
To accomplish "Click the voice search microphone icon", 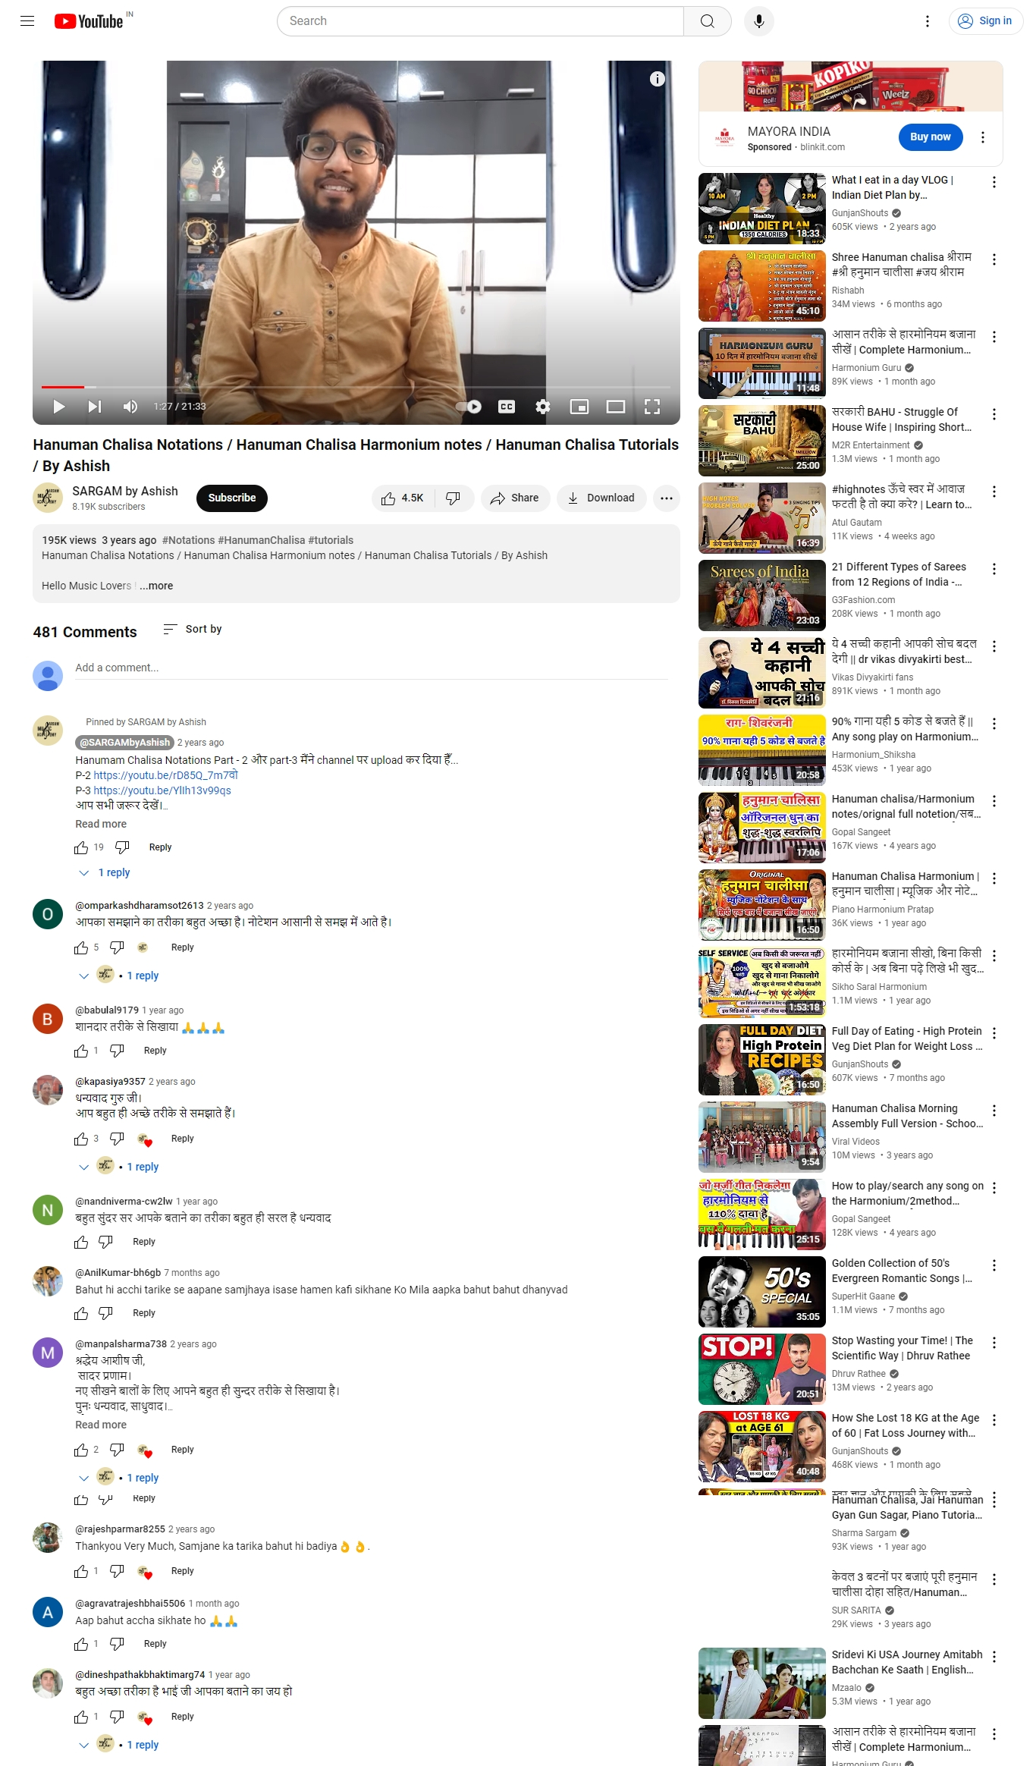I will click(x=758, y=21).
